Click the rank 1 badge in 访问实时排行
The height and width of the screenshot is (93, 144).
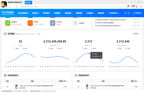(x=7, y=87)
